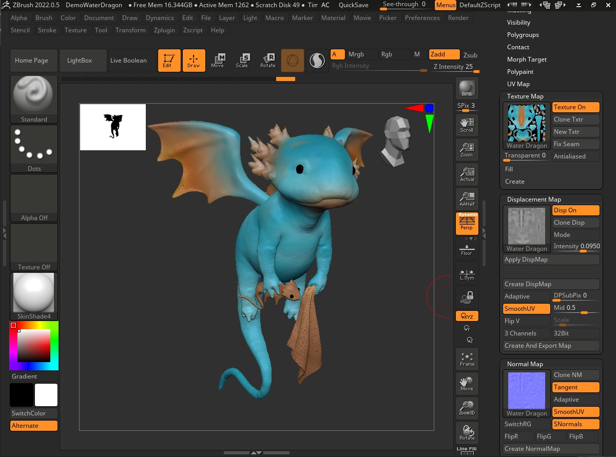Image resolution: width=616 pixels, height=457 pixels.
Task: Open the Preferences menu
Action: coord(422,18)
